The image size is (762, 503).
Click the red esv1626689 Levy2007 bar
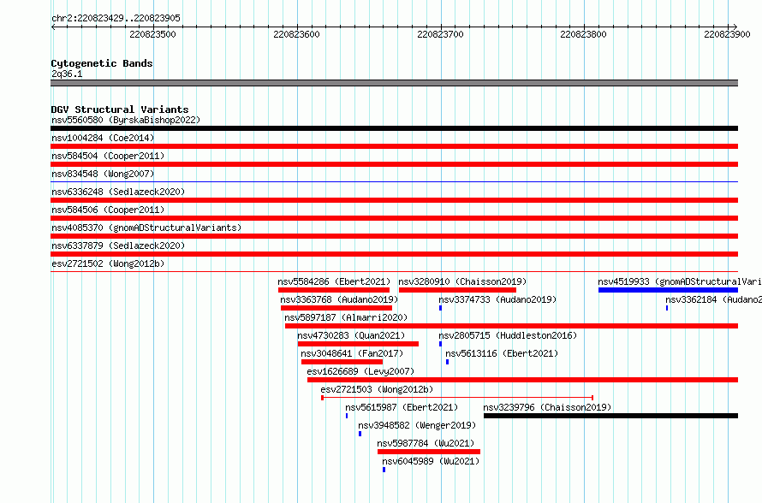523,380
